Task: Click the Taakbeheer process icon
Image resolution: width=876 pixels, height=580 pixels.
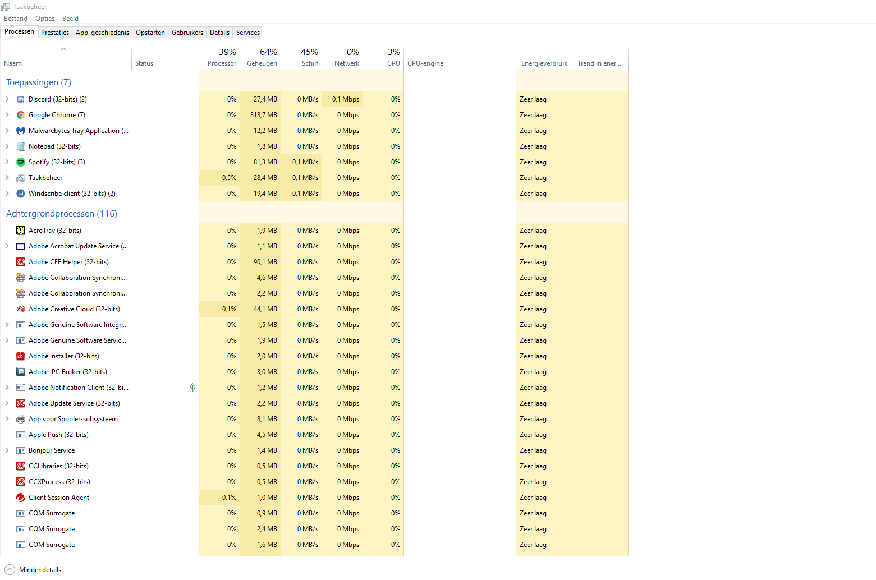Action: 21,178
